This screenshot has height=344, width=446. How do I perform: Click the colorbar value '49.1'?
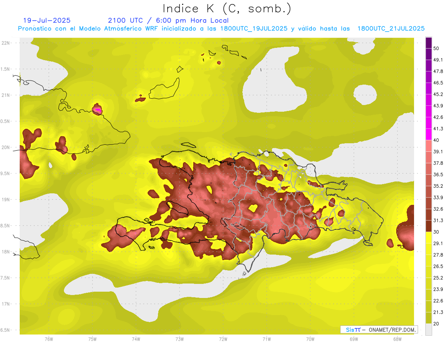(438, 60)
